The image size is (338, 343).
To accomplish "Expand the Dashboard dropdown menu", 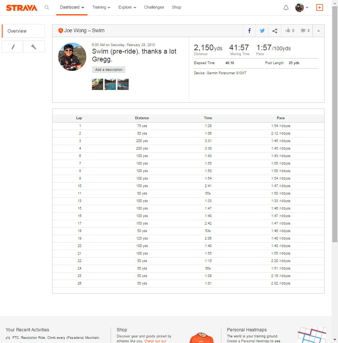I will pyautogui.click(x=72, y=7).
